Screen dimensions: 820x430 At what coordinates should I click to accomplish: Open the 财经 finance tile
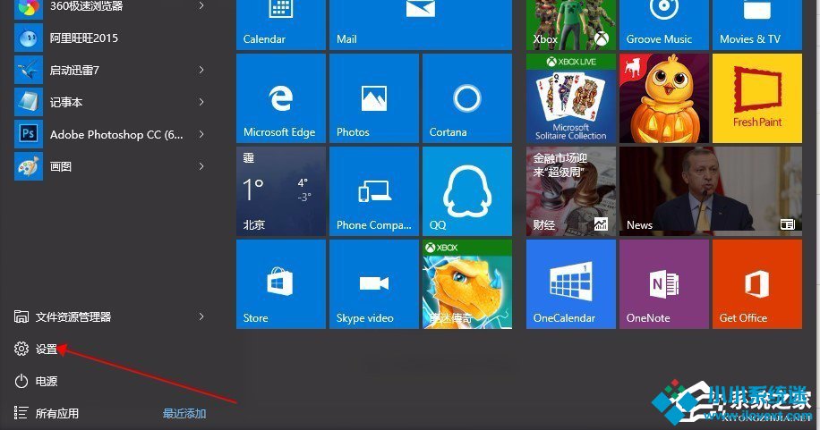click(570, 191)
